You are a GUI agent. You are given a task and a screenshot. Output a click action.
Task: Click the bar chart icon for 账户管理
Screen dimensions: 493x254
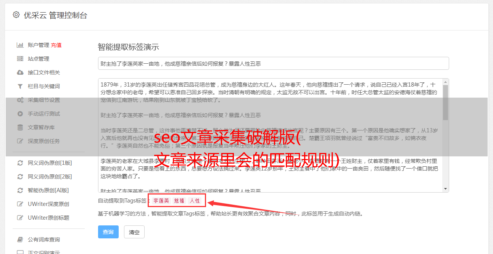coord(20,45)
